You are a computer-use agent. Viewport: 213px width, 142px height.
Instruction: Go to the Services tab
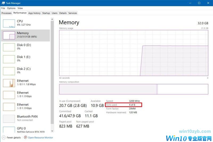(72, 13)
